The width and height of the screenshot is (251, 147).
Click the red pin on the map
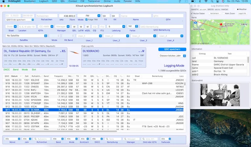[221, 24]
